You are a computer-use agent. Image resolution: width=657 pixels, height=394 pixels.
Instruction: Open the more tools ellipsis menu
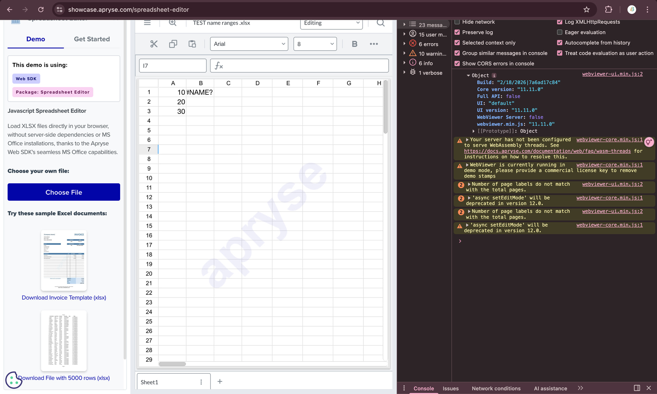(x=374, y=44)
